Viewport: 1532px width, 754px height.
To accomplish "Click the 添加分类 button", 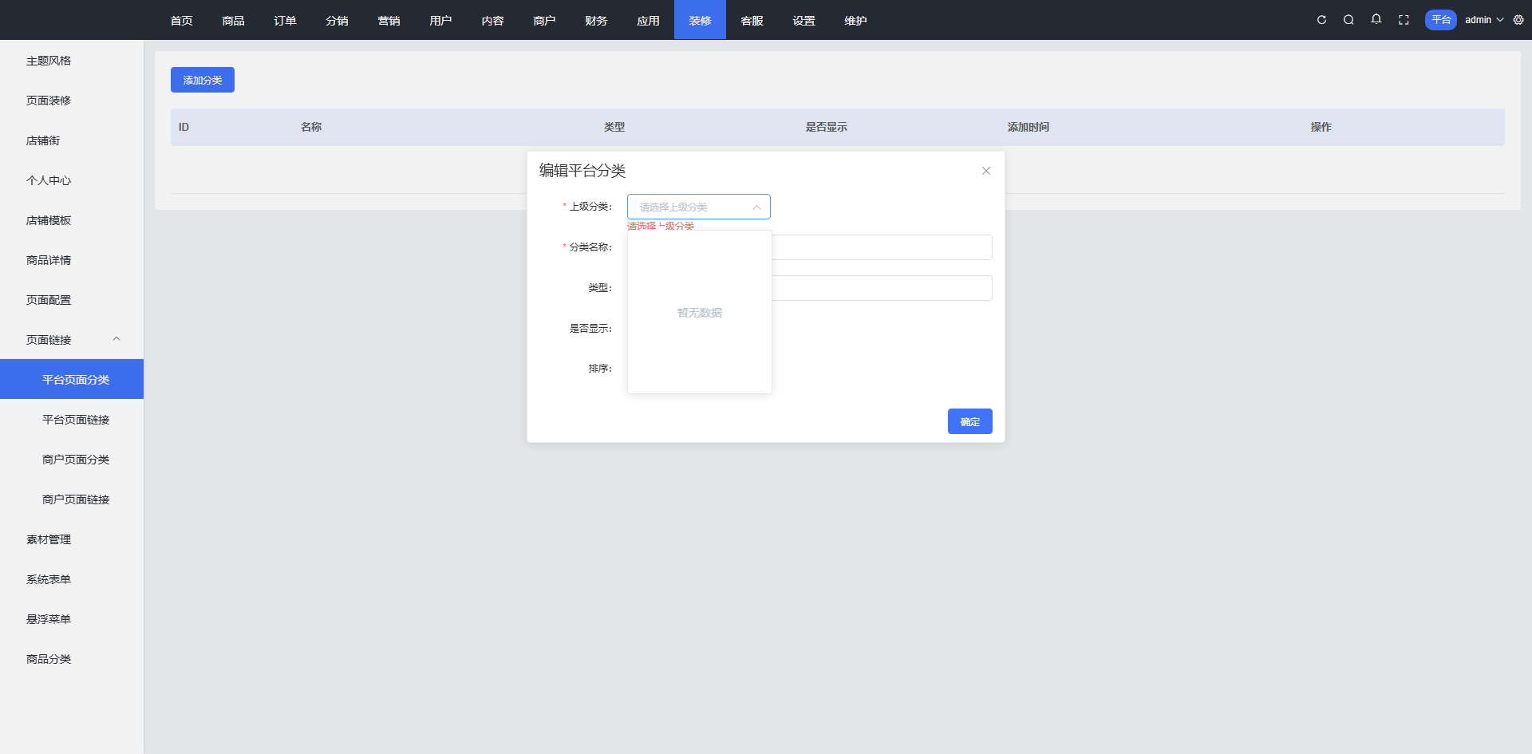I will (203, 80).
